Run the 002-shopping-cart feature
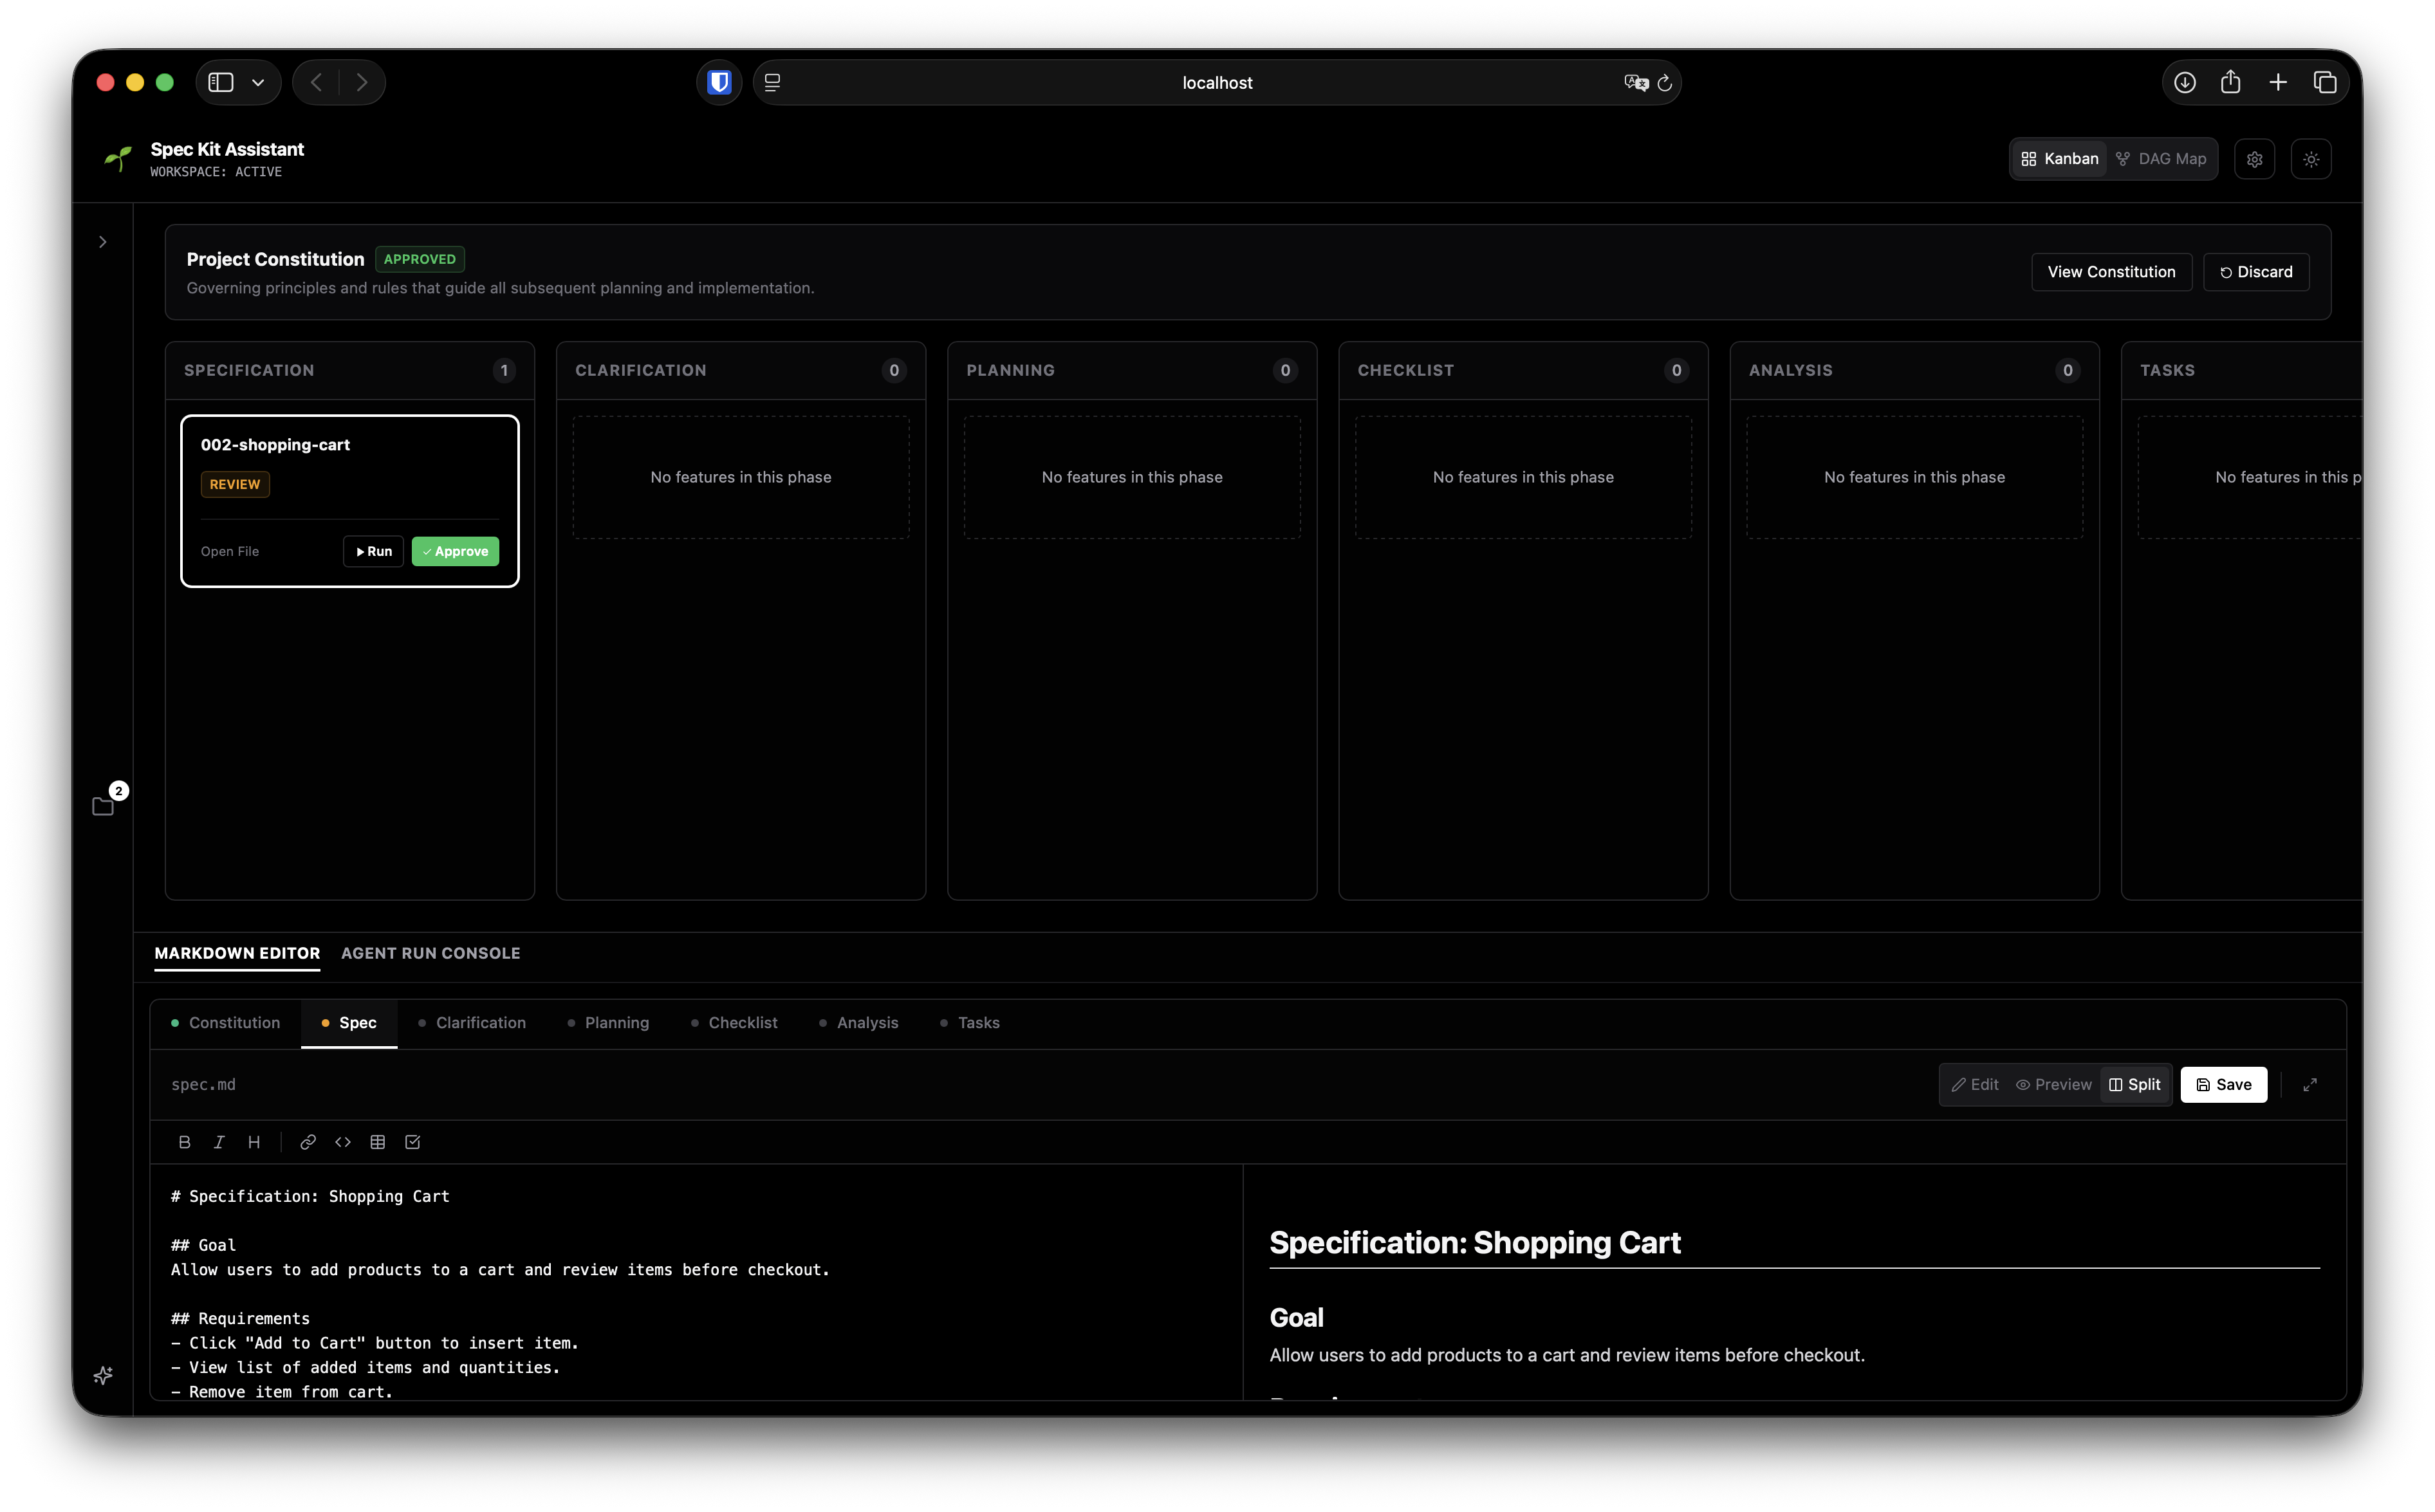2435x1512 pixels. click(373, 551)
